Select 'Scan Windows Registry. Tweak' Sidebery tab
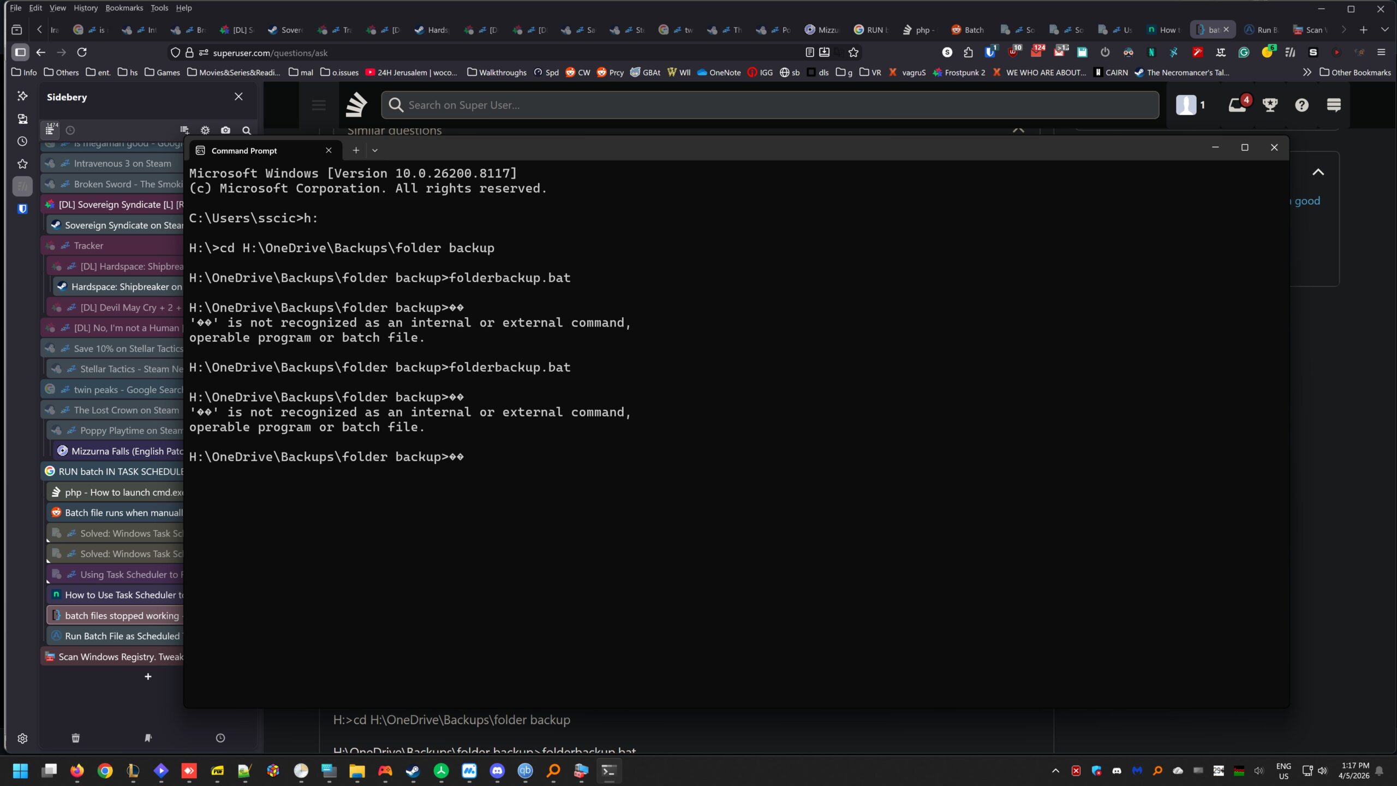The image size is (1397, 786). [112, 657]
